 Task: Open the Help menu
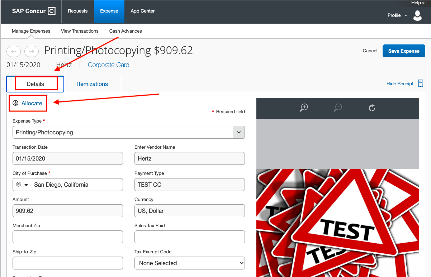click(418, 3)
